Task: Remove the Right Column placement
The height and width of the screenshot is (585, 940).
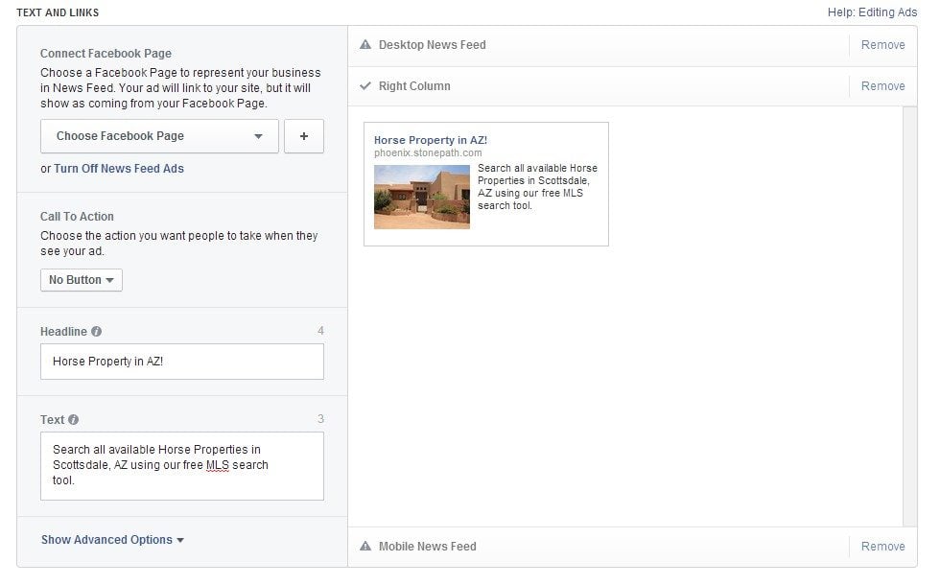Action: 882,86
